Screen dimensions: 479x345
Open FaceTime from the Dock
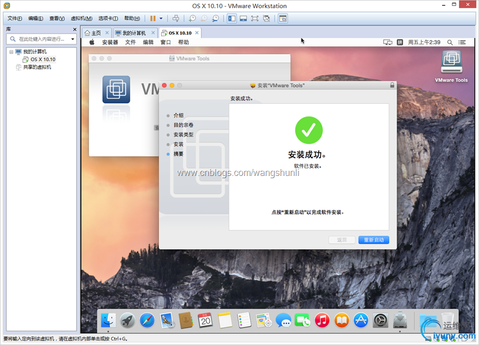[302, 321]
